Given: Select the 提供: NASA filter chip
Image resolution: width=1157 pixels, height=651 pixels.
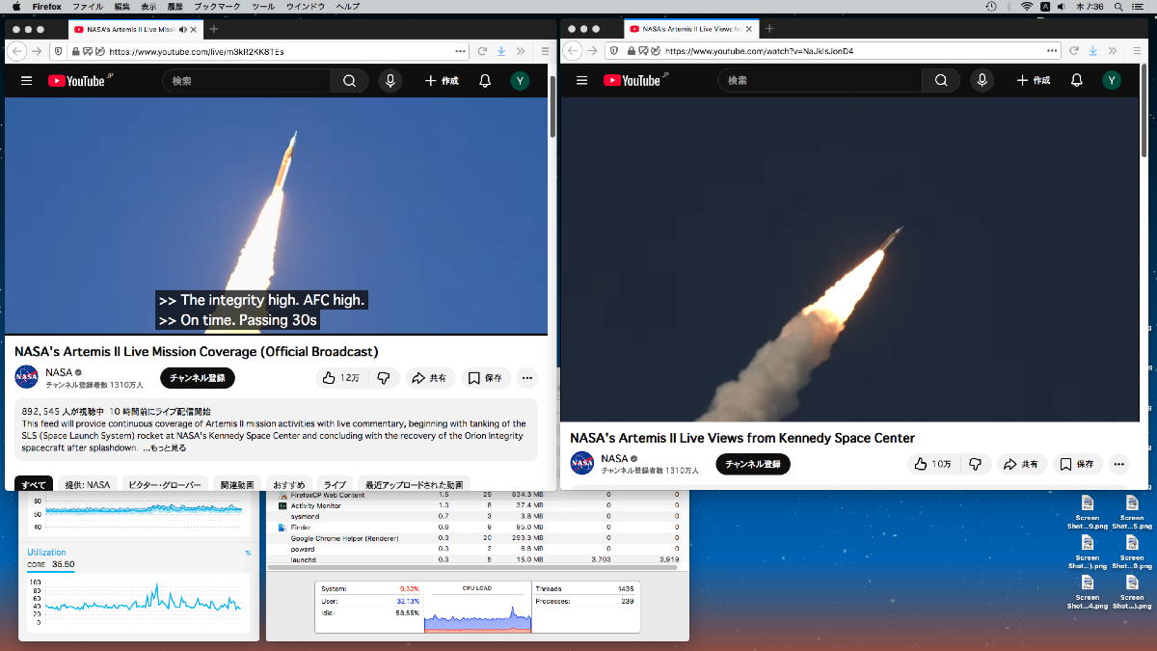Looking at the screenshot, I should 88,484.
